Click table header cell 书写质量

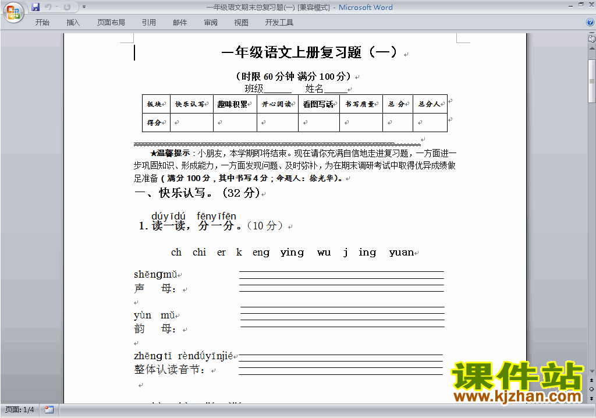[361, 104]
